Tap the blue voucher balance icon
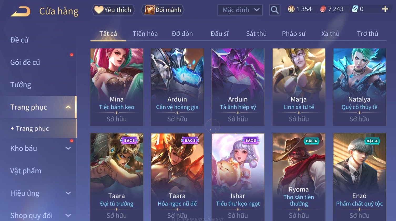 [x=355, y=9]
